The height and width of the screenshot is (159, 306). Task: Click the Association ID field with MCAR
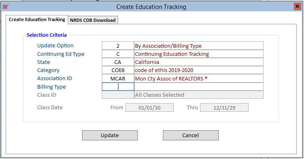pyautogui.click(x=118, y=78)
